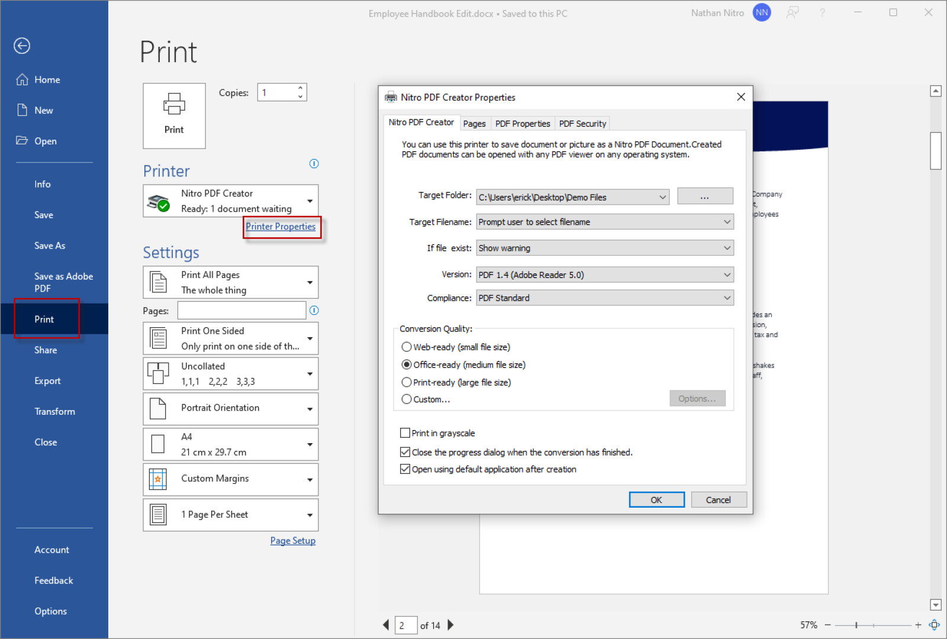947x639 pixels.
Task: Click the Open folder icon
Action: coord(22,141)
